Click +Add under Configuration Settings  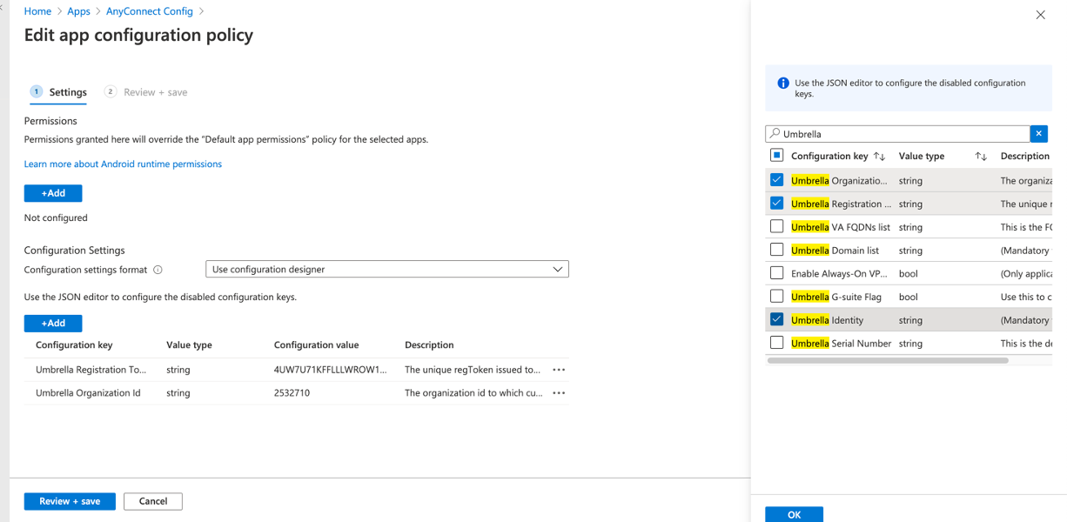click(x=53, y=323)
